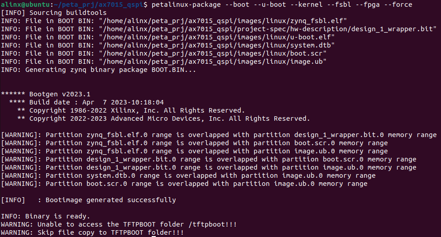
Task: Click the first zynq_fsbl.elf.0 overlap warning
Action: 219,135
